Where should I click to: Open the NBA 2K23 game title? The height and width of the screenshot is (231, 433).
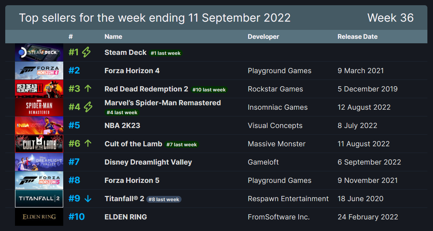coord(122,125)
